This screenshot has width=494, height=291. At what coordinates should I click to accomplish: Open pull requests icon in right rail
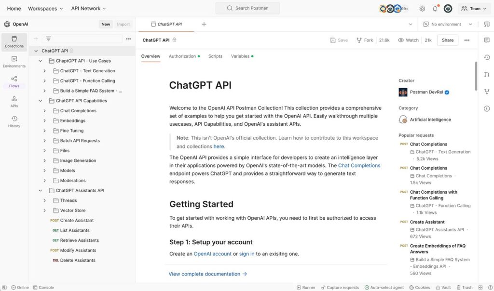coord(487,75)
